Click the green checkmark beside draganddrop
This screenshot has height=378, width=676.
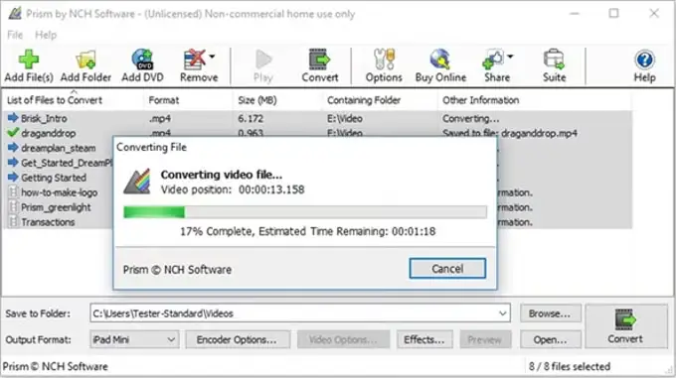tap(13, 133)
